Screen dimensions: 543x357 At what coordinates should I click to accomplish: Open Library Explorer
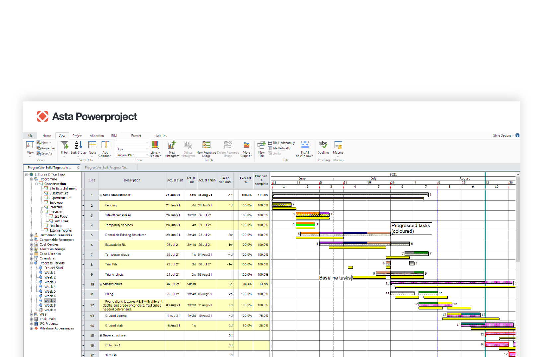pos(155,149)
